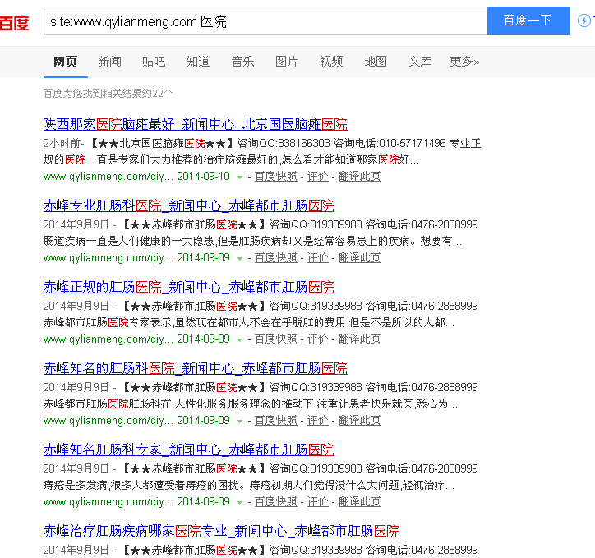595x558 pixels.
Task: Focus the search box containing site:www.qylianmeng.com
Action: [265, 21]
